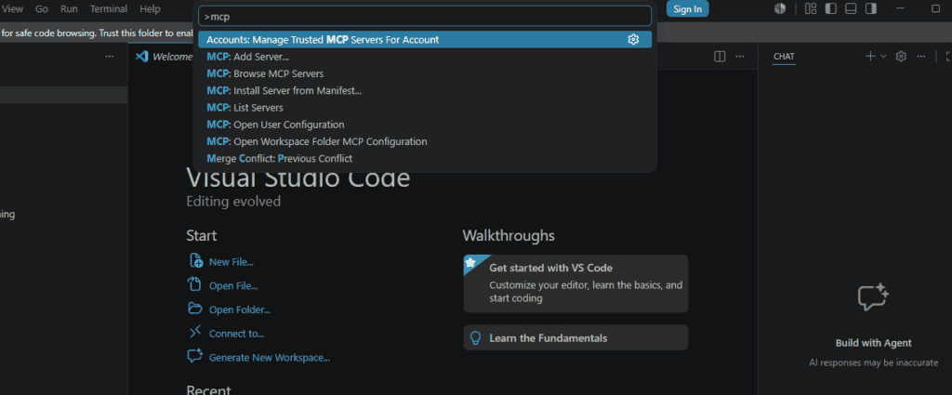
Task: Click the Generate New Workspace sparkle icon
Action: tap(195, 356)
